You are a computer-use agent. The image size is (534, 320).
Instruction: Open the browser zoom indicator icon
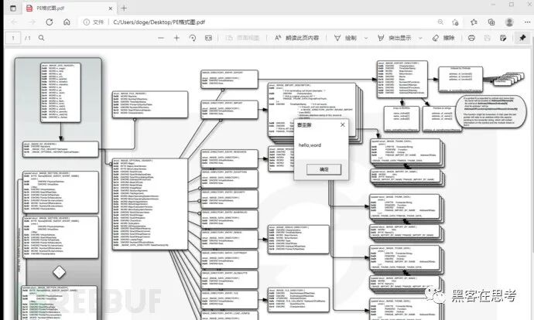pos(440,22)
